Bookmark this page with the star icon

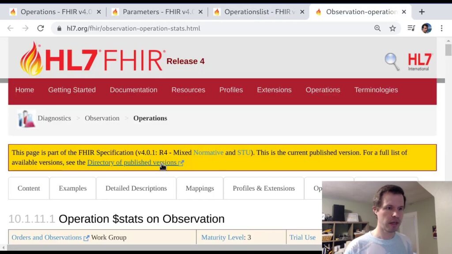[392, 28]
